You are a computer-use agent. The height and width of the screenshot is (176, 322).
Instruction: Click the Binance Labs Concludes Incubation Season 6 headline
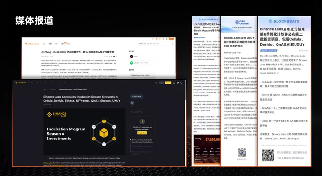82,99
